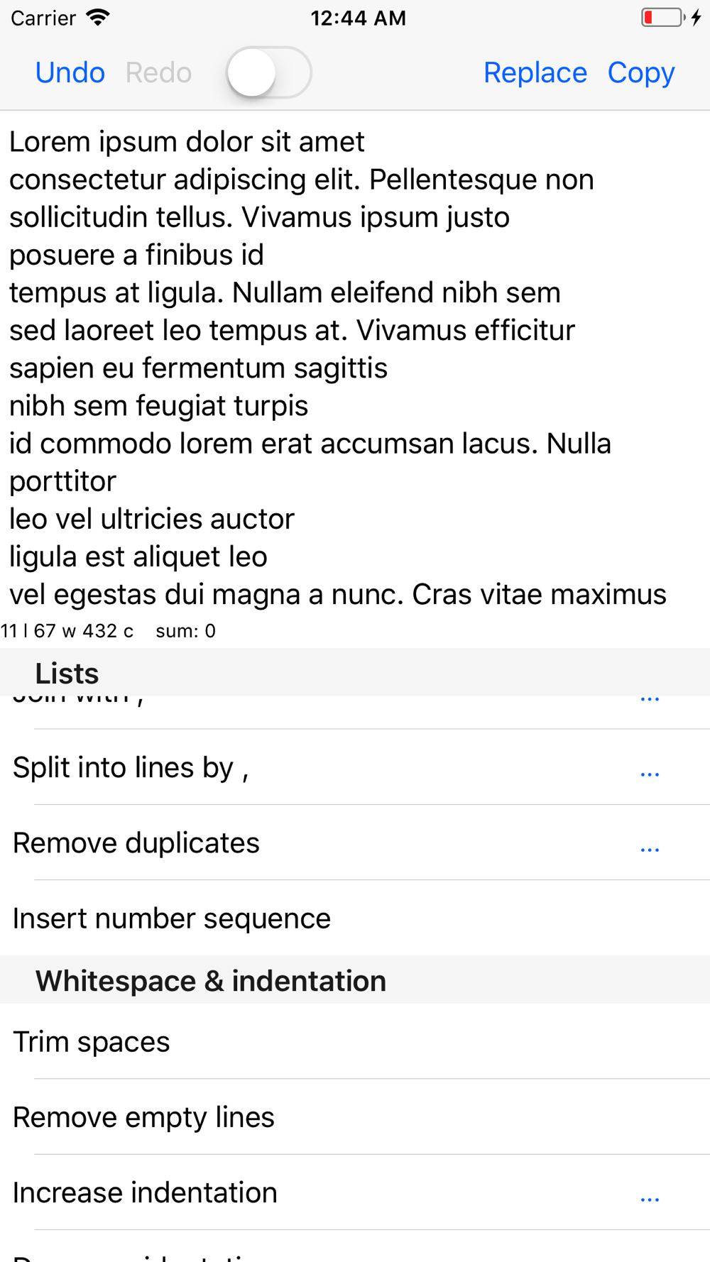Tap the Whitespace & indentation section header

[355, 980]
